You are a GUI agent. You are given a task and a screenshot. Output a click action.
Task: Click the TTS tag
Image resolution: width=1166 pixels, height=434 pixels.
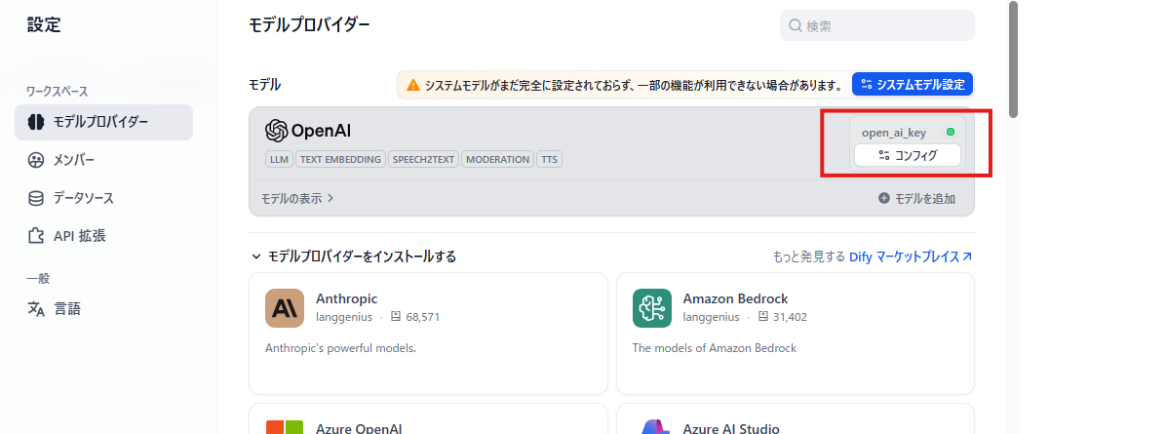pos(550,159)
